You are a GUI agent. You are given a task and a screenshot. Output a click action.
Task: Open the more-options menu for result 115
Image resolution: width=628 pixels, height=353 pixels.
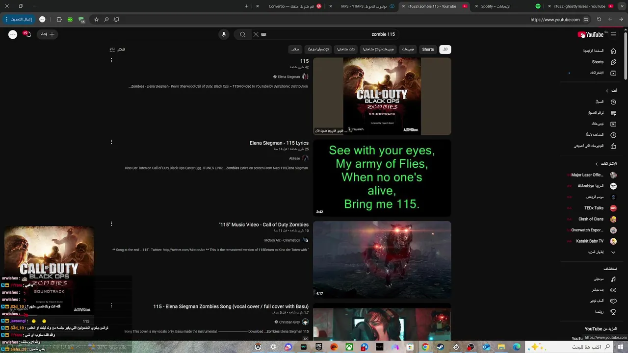point(111,60)
